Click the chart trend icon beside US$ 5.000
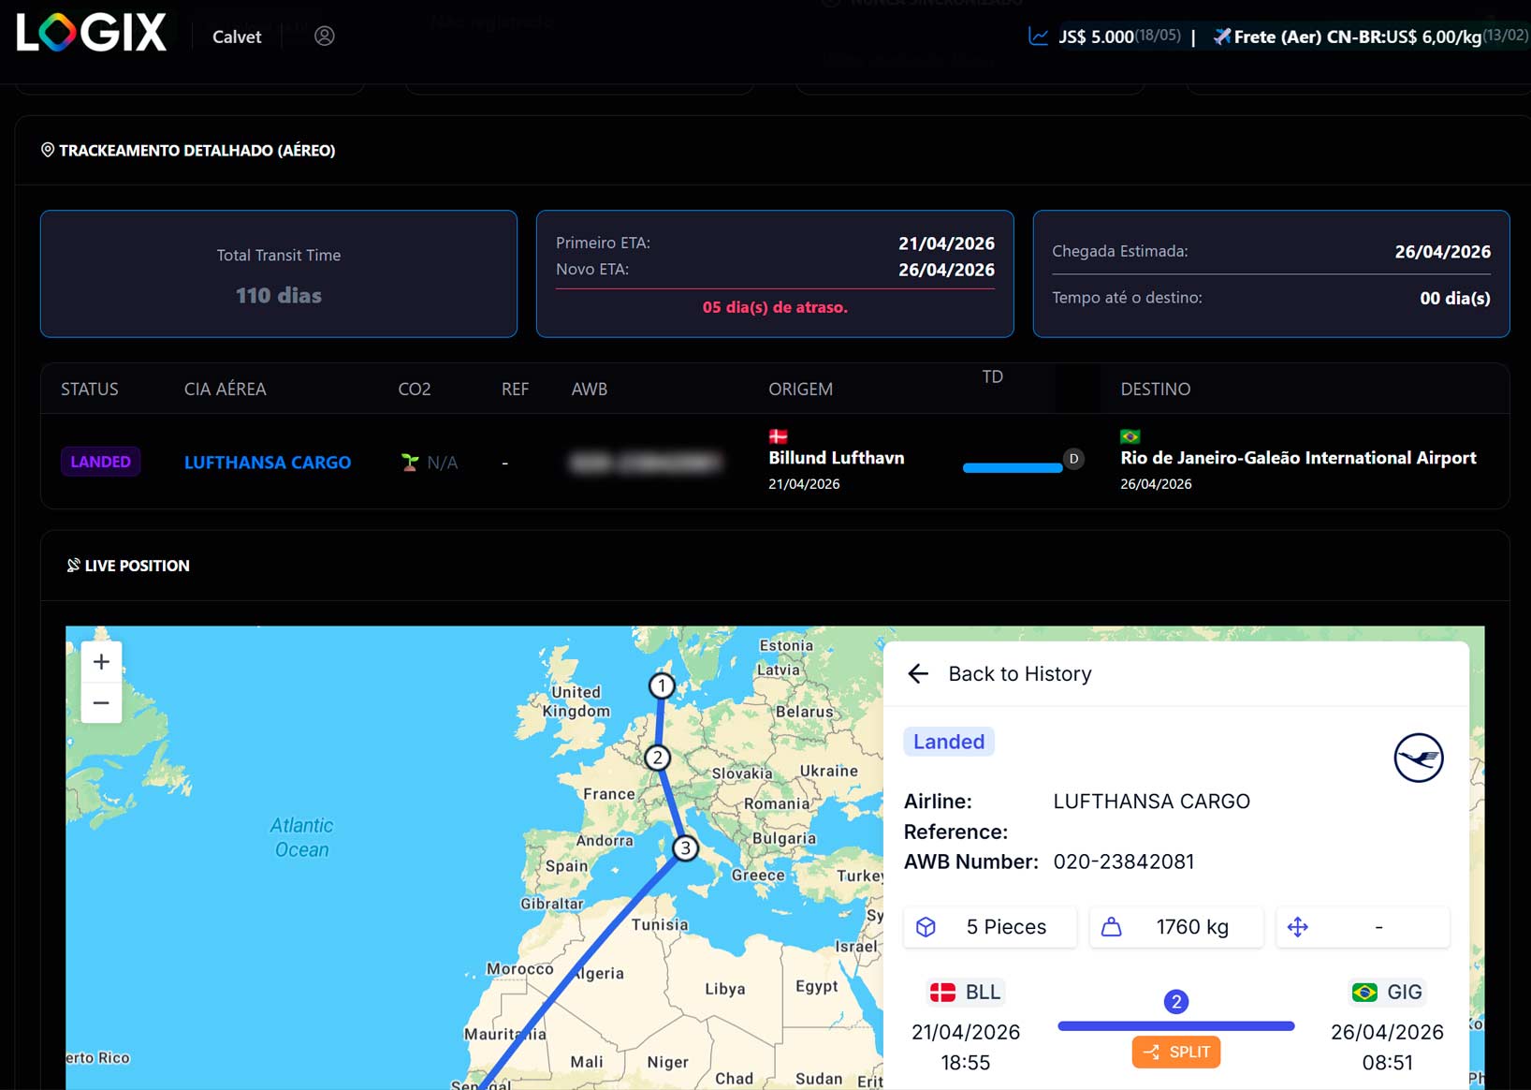Image resolution: width=1531 pixels, height=1090 pixels. 1038,37
